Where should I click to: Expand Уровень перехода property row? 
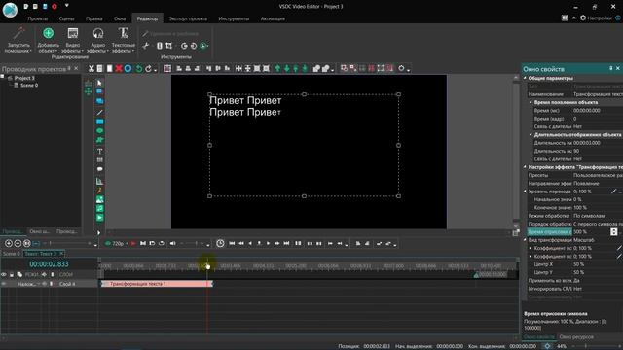point(525,192)
